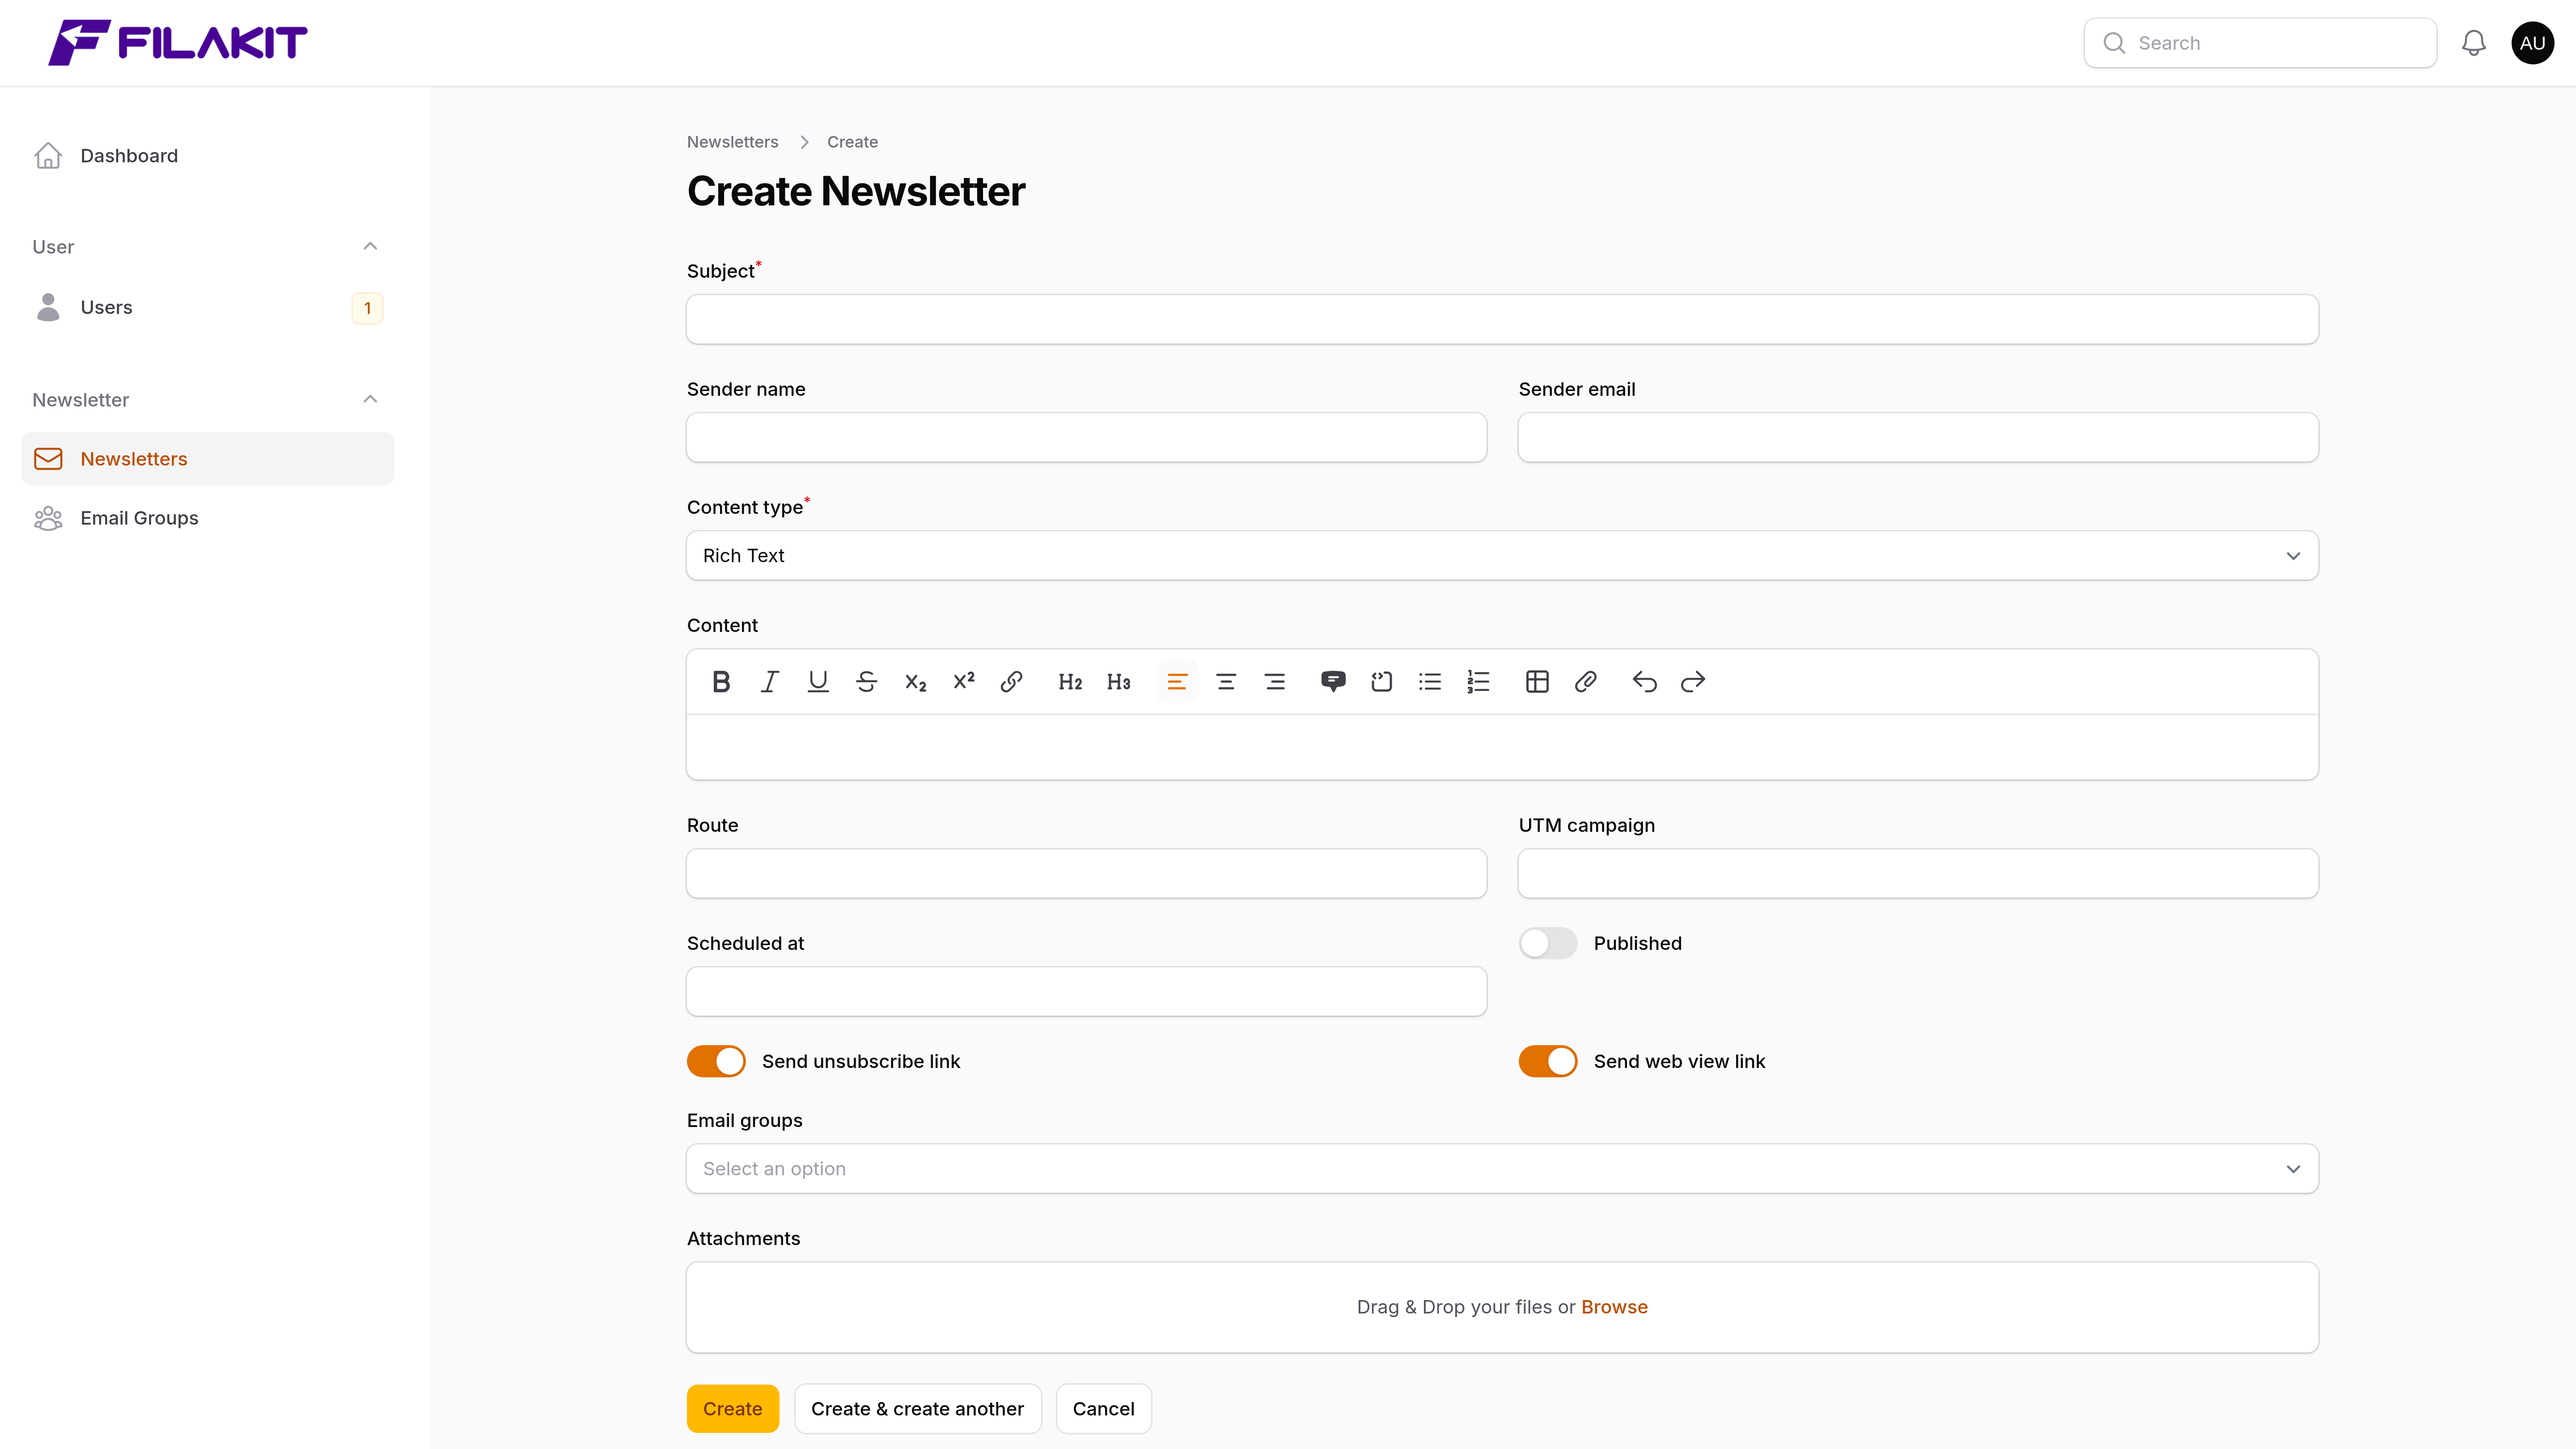Click the Browse link in Attachments

[1614, 1307]
